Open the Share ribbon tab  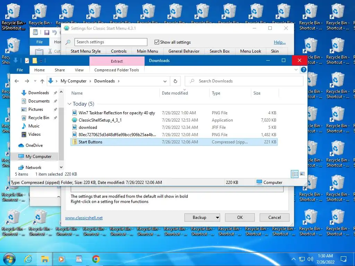point(60,70)
